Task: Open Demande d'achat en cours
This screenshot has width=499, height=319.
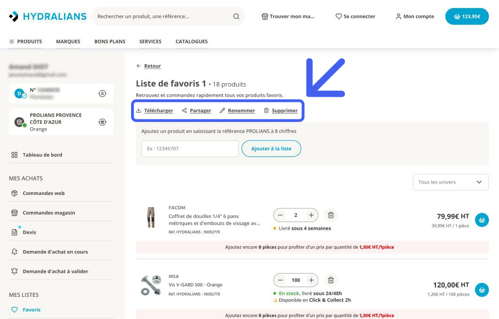Action: (61, 251)
